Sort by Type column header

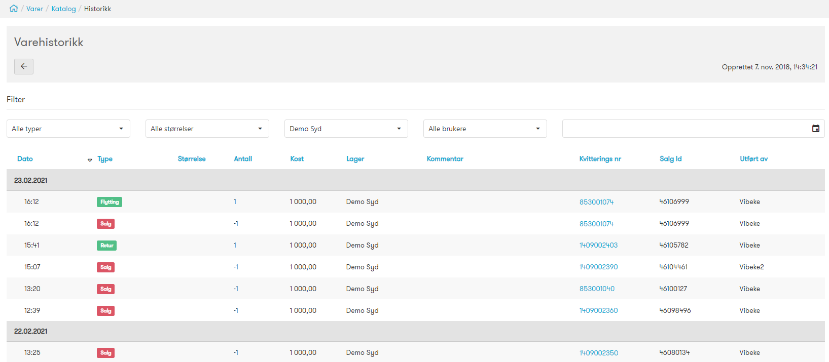pos(105,158)
